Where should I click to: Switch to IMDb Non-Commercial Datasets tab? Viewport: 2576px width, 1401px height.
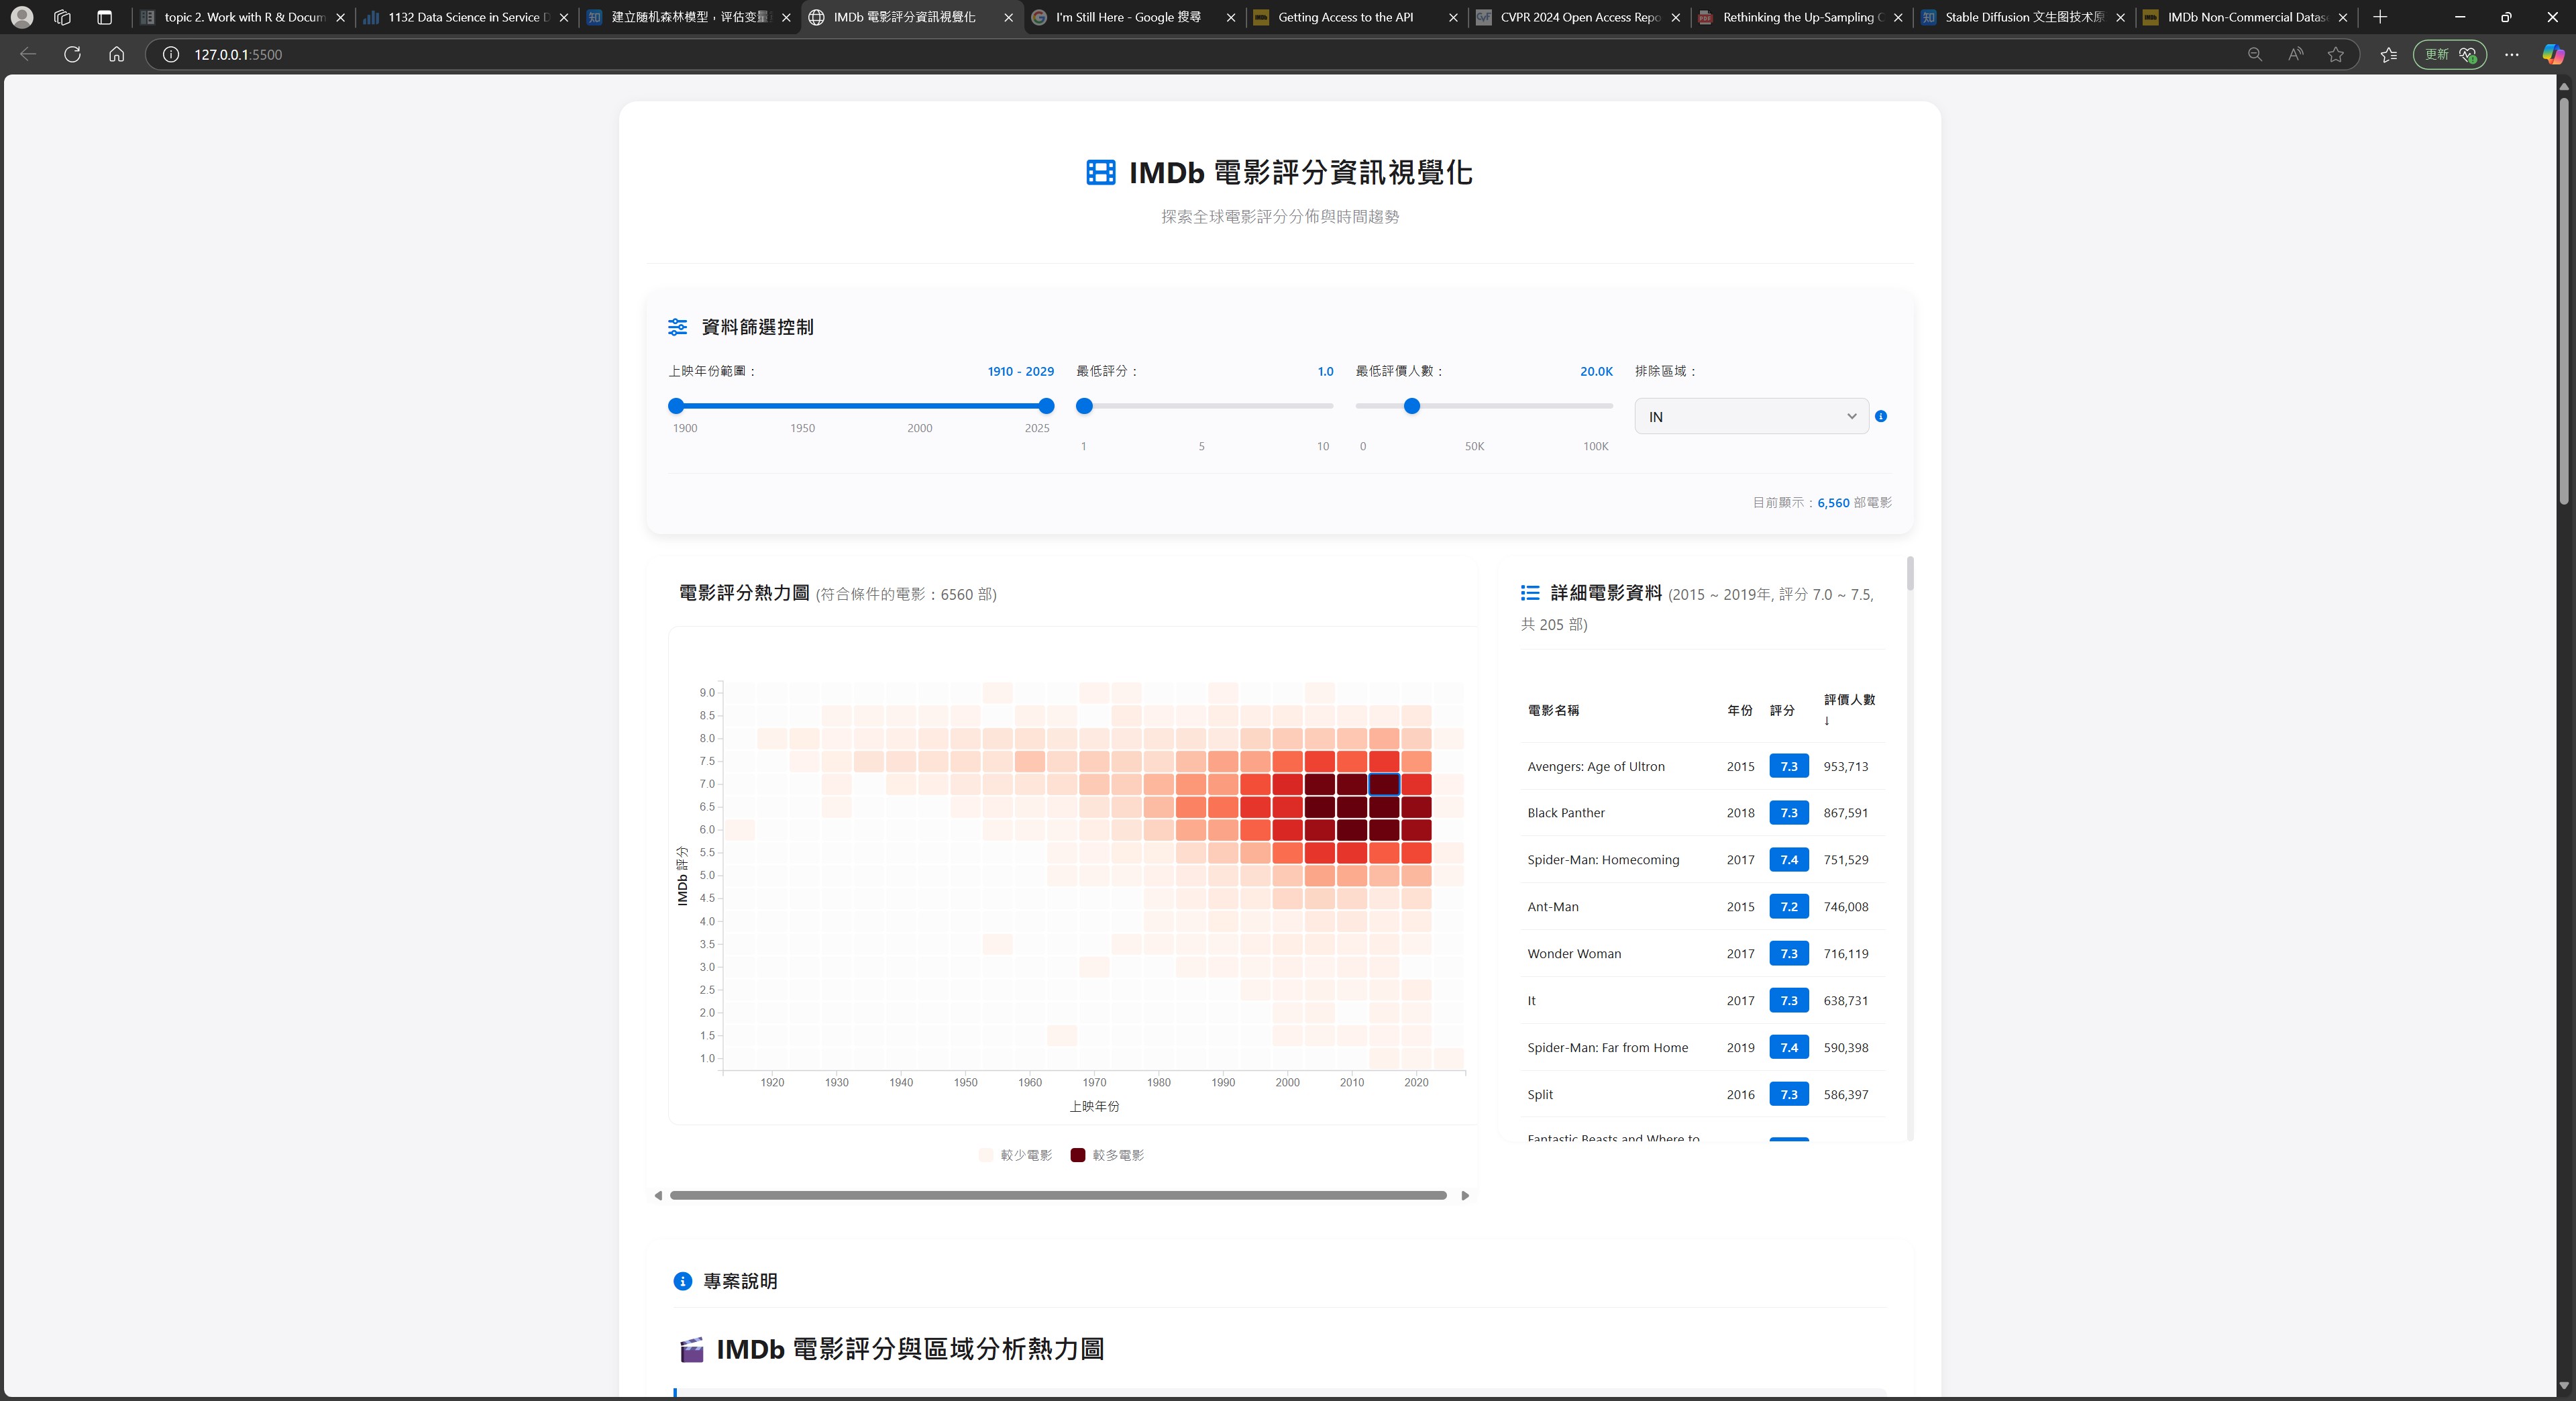(x=2246, y=17)
